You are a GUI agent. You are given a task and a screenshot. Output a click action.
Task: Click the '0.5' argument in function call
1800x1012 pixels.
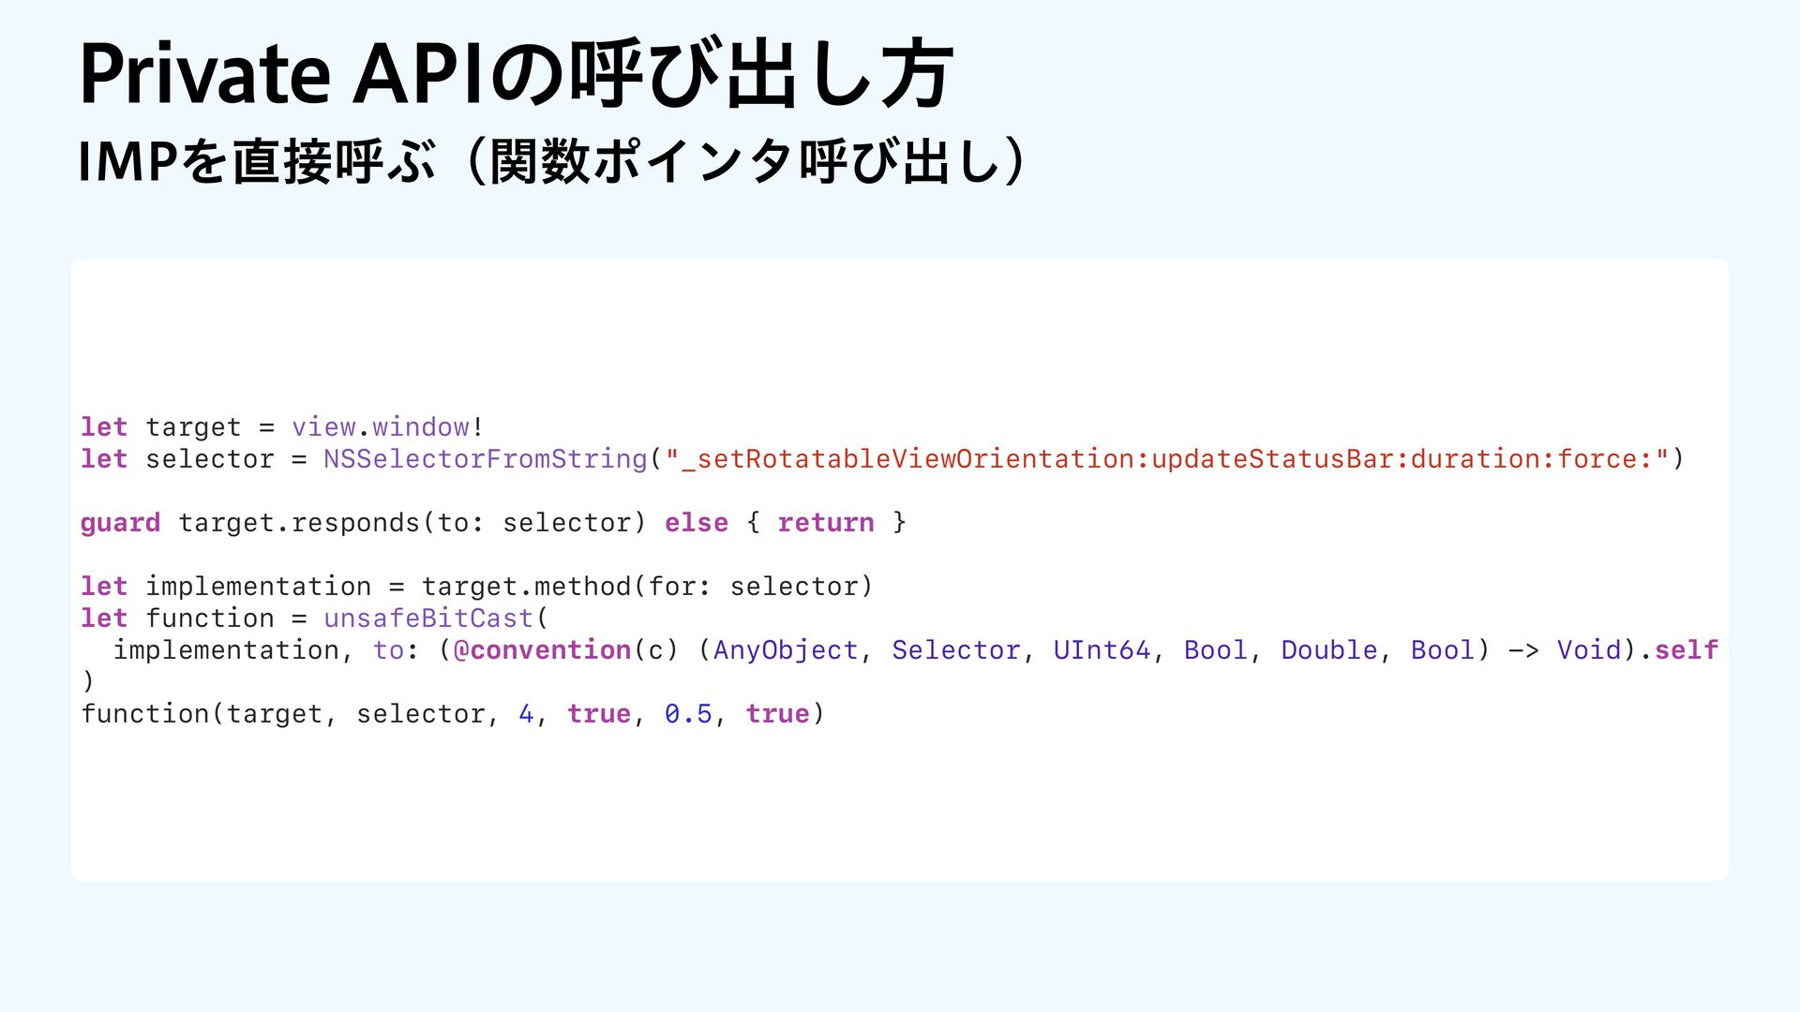pyautogui.click(x=688, y=714)
